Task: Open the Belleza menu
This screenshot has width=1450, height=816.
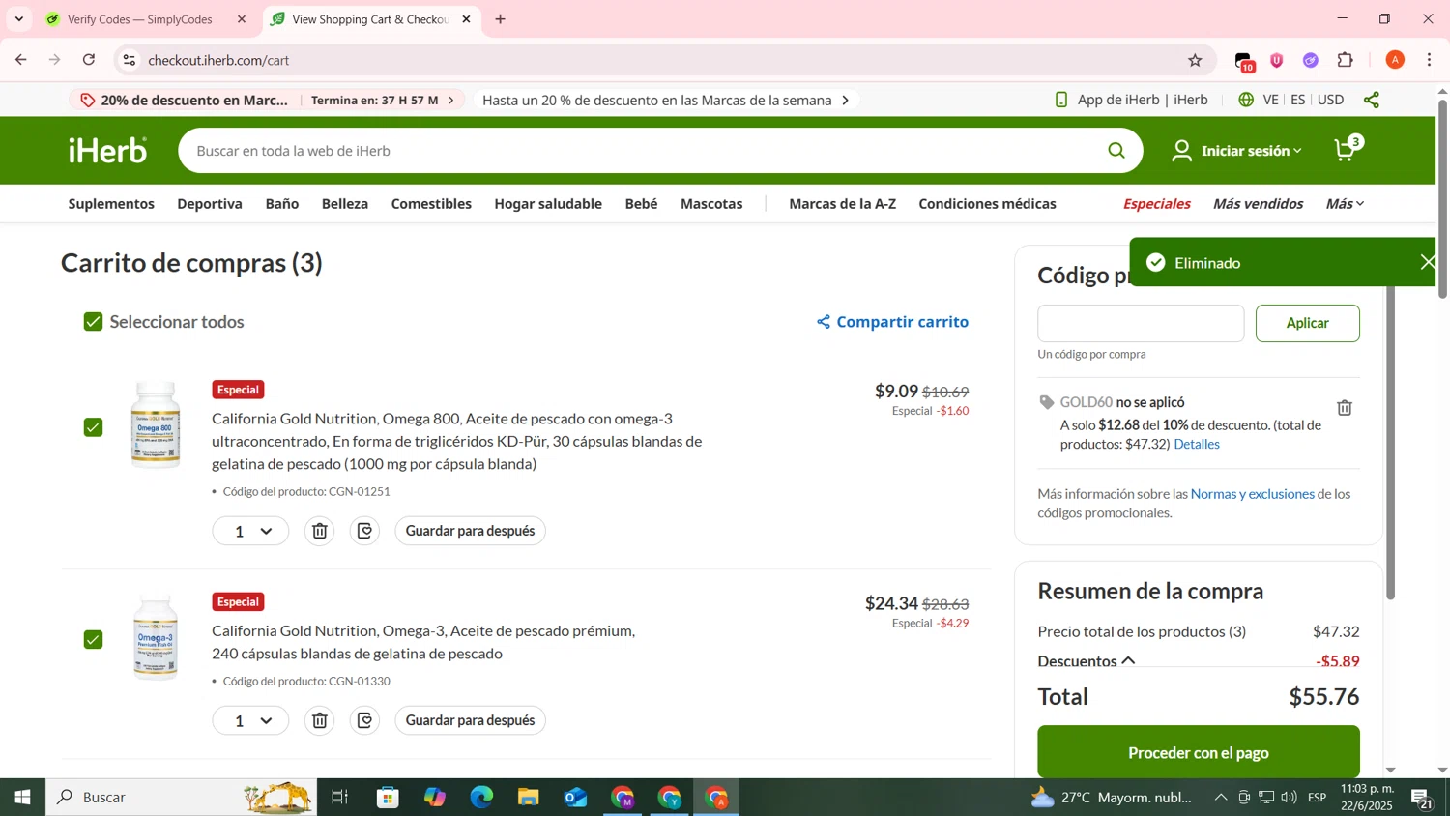Action: tap(345, 203)
